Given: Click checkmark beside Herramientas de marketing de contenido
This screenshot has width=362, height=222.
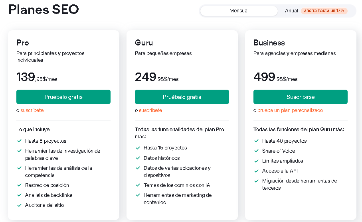Looking at the screenshot, I should click(x=138, y=195).
